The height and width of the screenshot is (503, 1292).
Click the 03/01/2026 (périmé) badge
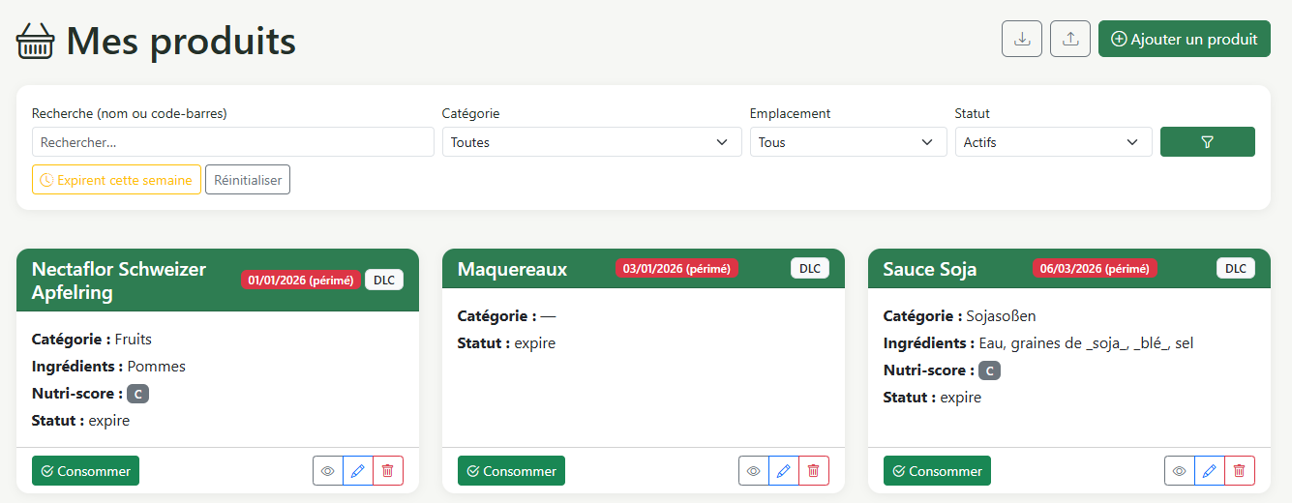tap(676, 269)
